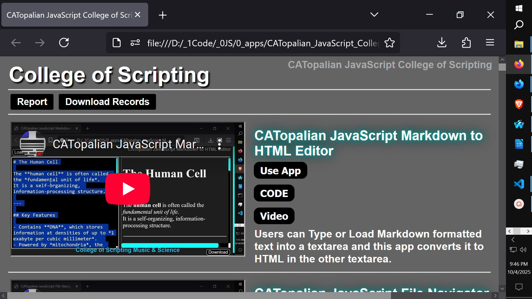Open the Windows Start menu
The height and width of the screenshot is (299, 532).
tap(519, 8)
